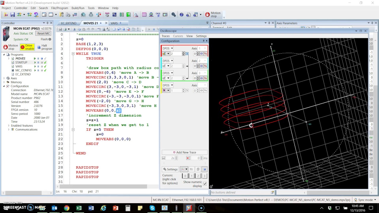Click the Motion stop button in main toolbar
The width and height of the screenshot is (379, 213).
[213, 14]
